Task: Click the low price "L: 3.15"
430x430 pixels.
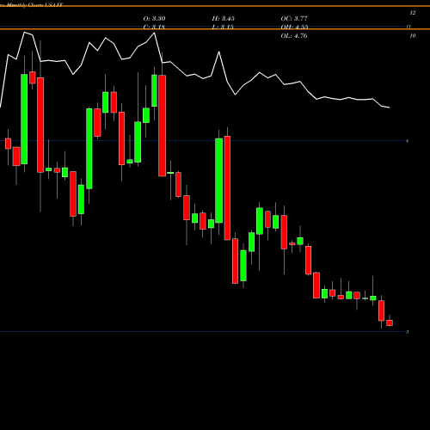Action: tap(223, 28)
